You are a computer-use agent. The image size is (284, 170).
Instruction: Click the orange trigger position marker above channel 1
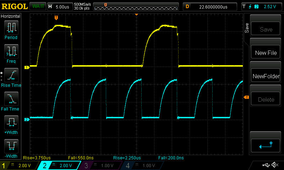click(x=56, y=17)
